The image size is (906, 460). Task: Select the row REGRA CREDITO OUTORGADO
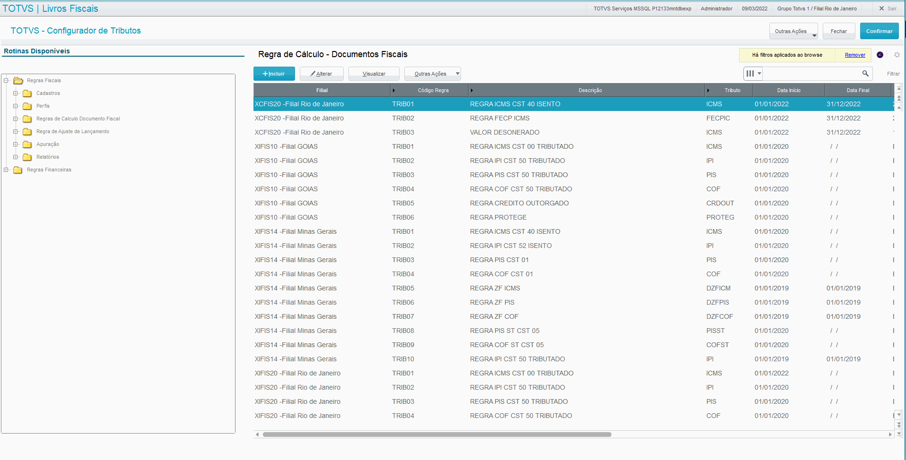click(574, 203)
